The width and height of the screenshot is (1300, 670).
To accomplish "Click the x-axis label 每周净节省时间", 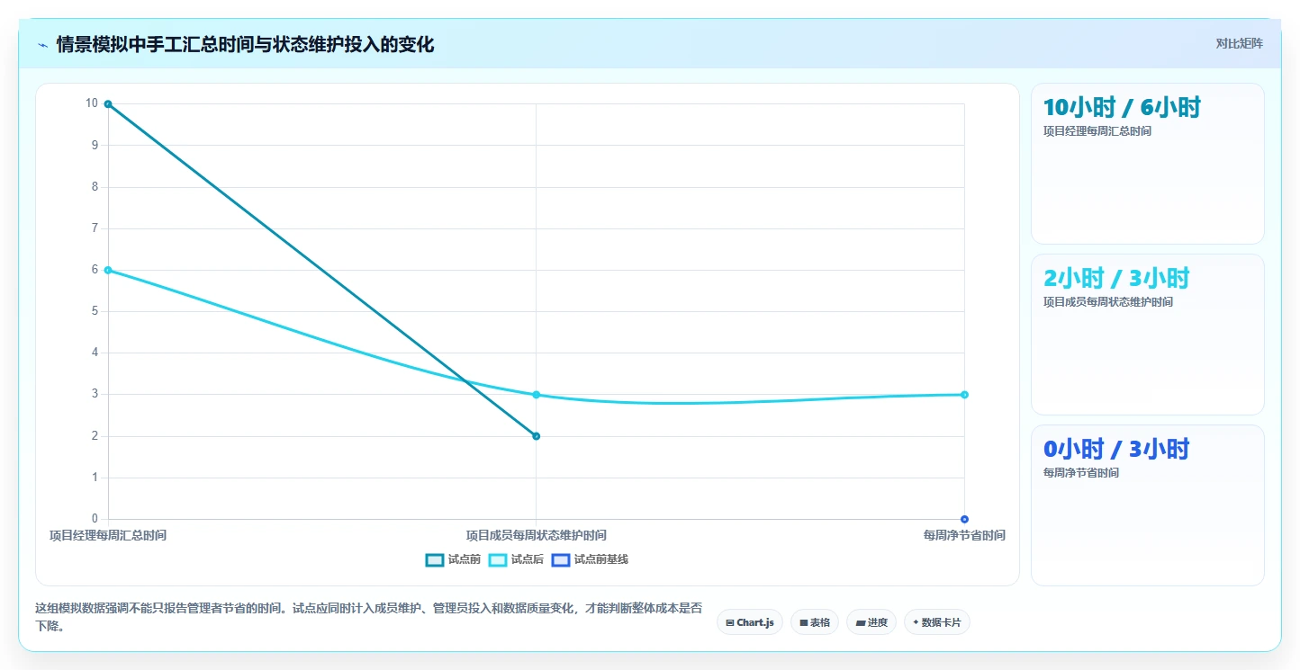I will [x=964, y=535].
